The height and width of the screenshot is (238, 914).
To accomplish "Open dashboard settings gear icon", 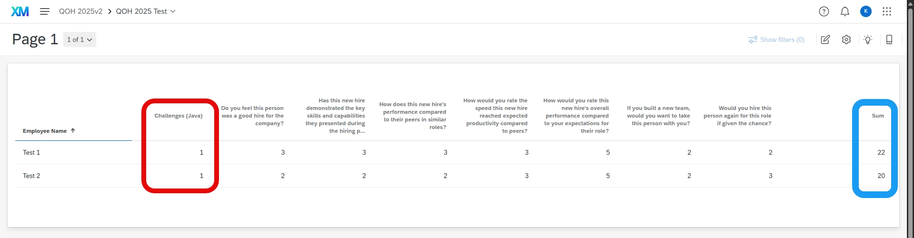I will 846,40.
